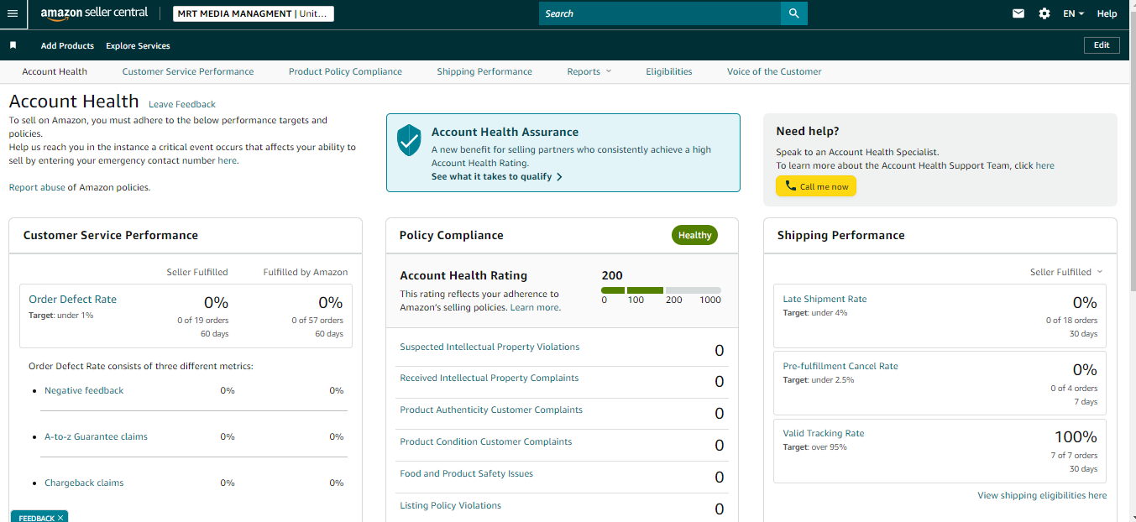Viewport: 1136px width, 522px height.
Task: Open Product Condition Customer Complaints
Action: (x=486, y=441)
